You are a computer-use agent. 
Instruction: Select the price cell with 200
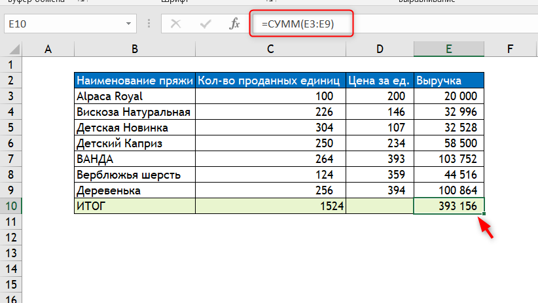point(380,96)
